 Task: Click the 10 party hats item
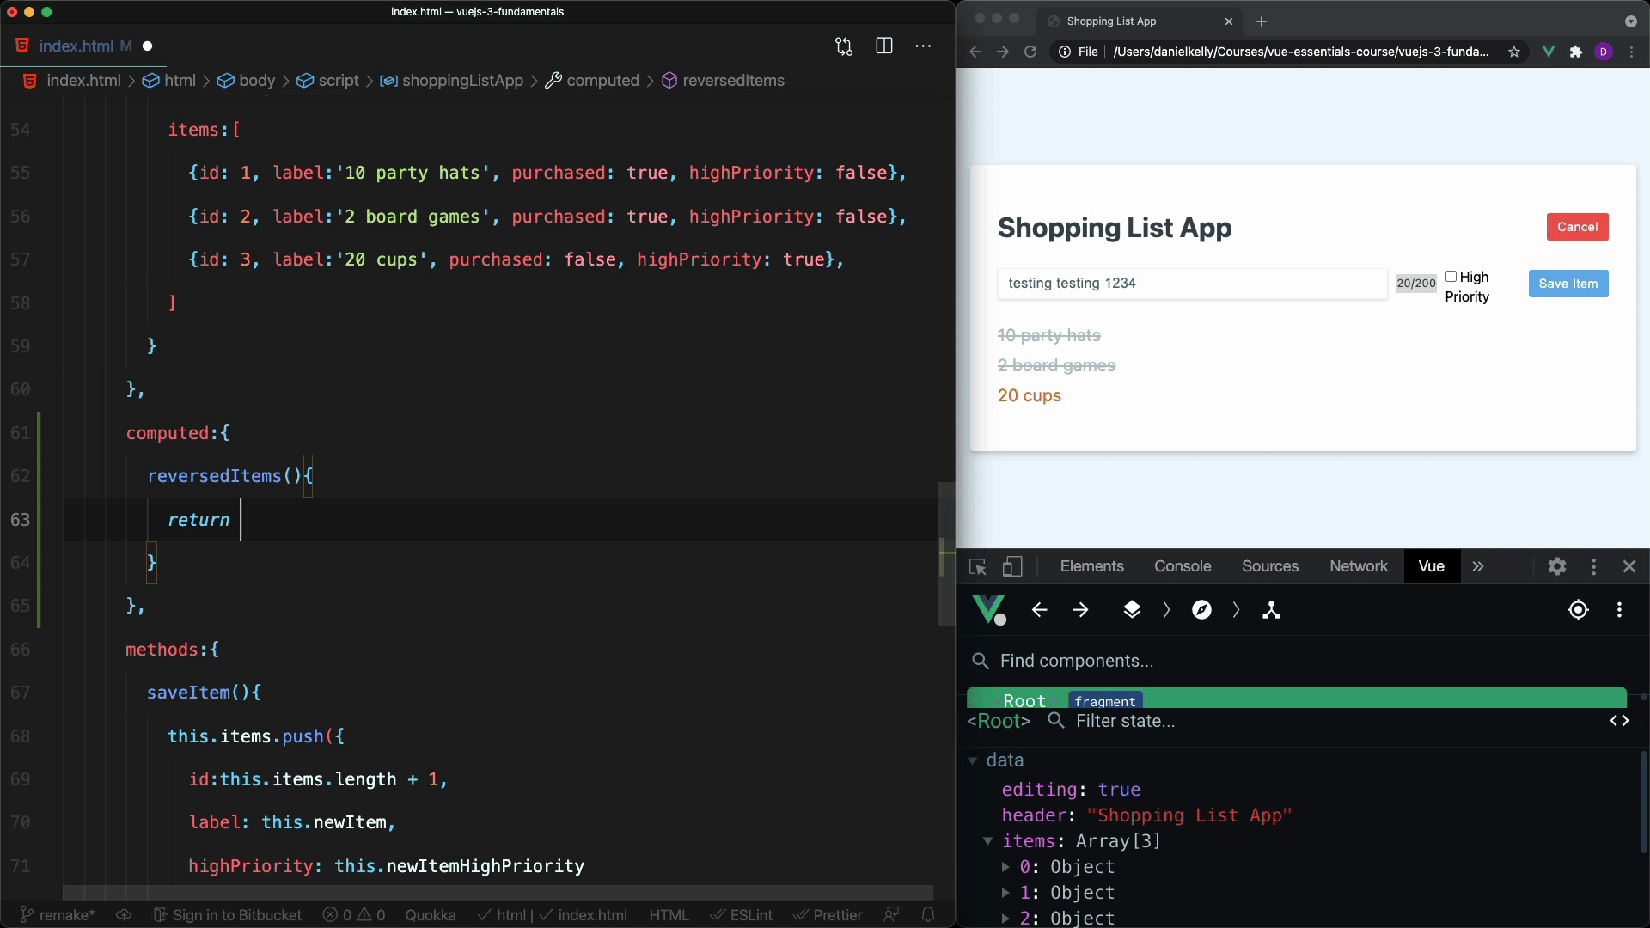coord(1049,335)
